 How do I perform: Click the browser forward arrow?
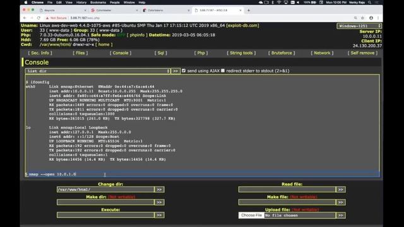tap(32, 18)
